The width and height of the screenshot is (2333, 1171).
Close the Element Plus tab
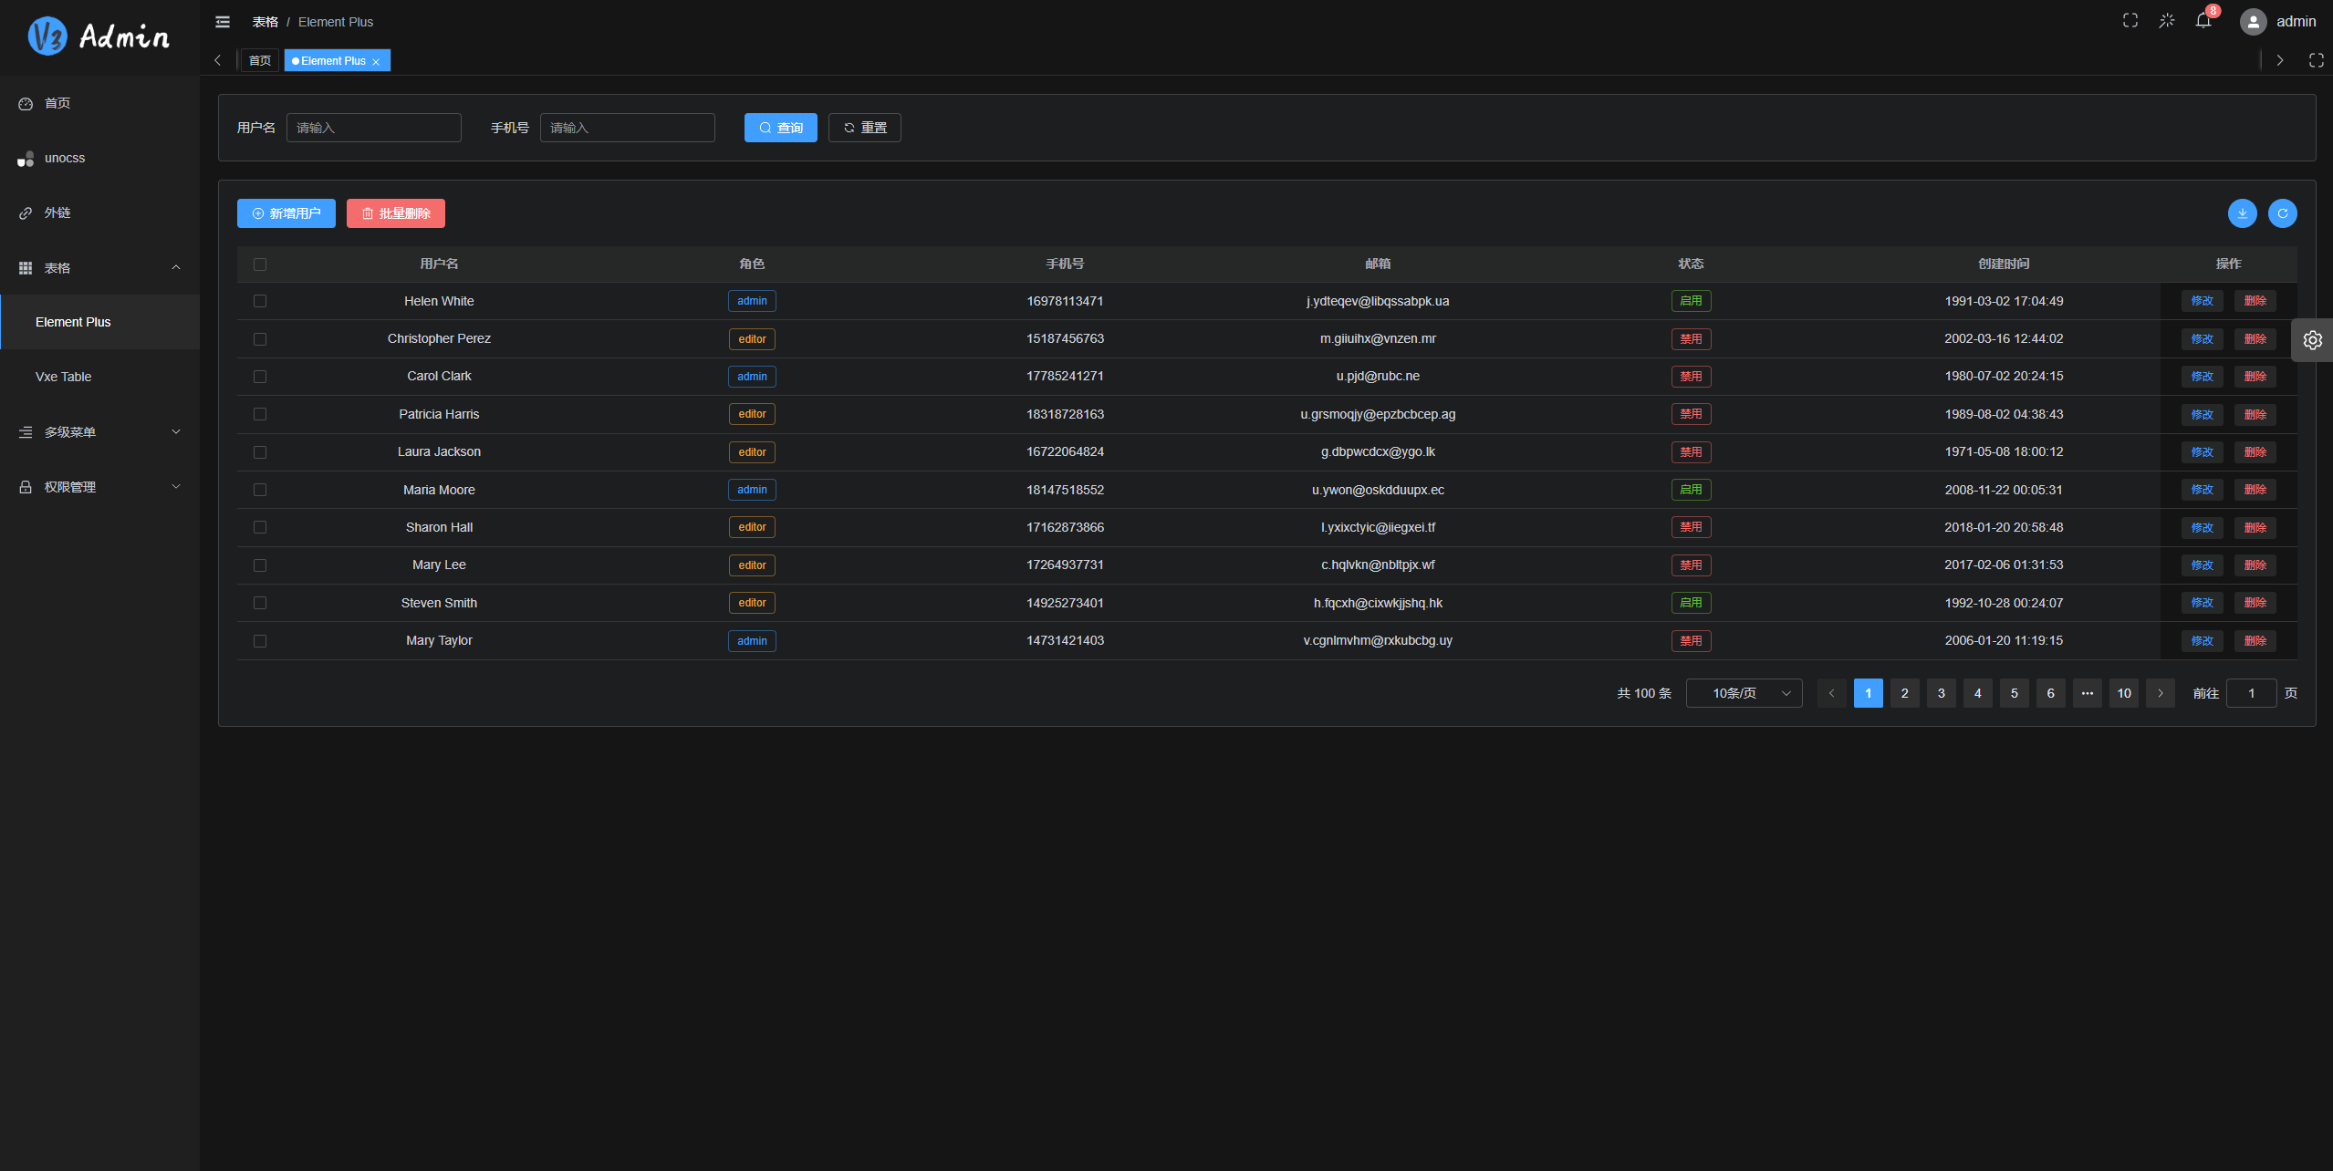click(x=376, y=62)
